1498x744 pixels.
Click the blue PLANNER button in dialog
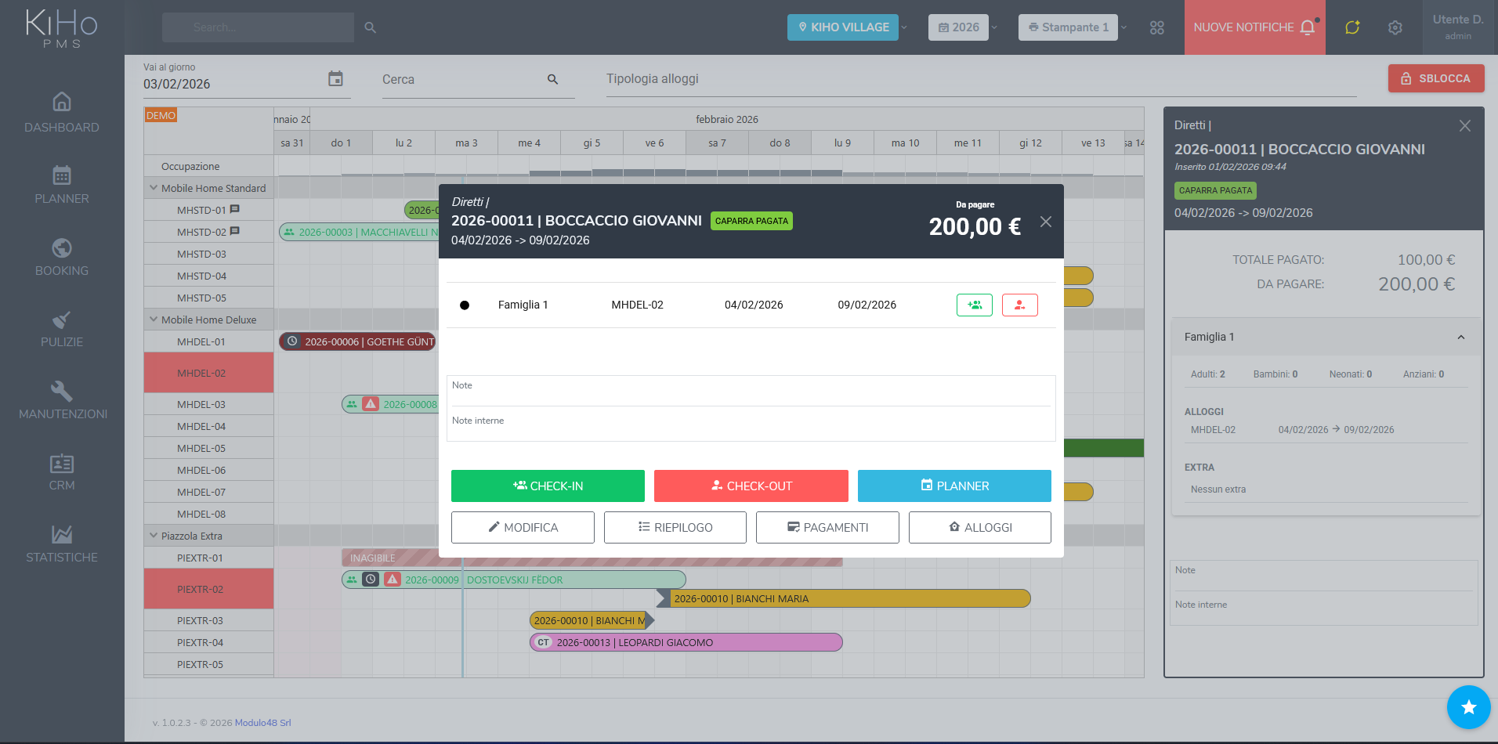click(x=954, y=486)
